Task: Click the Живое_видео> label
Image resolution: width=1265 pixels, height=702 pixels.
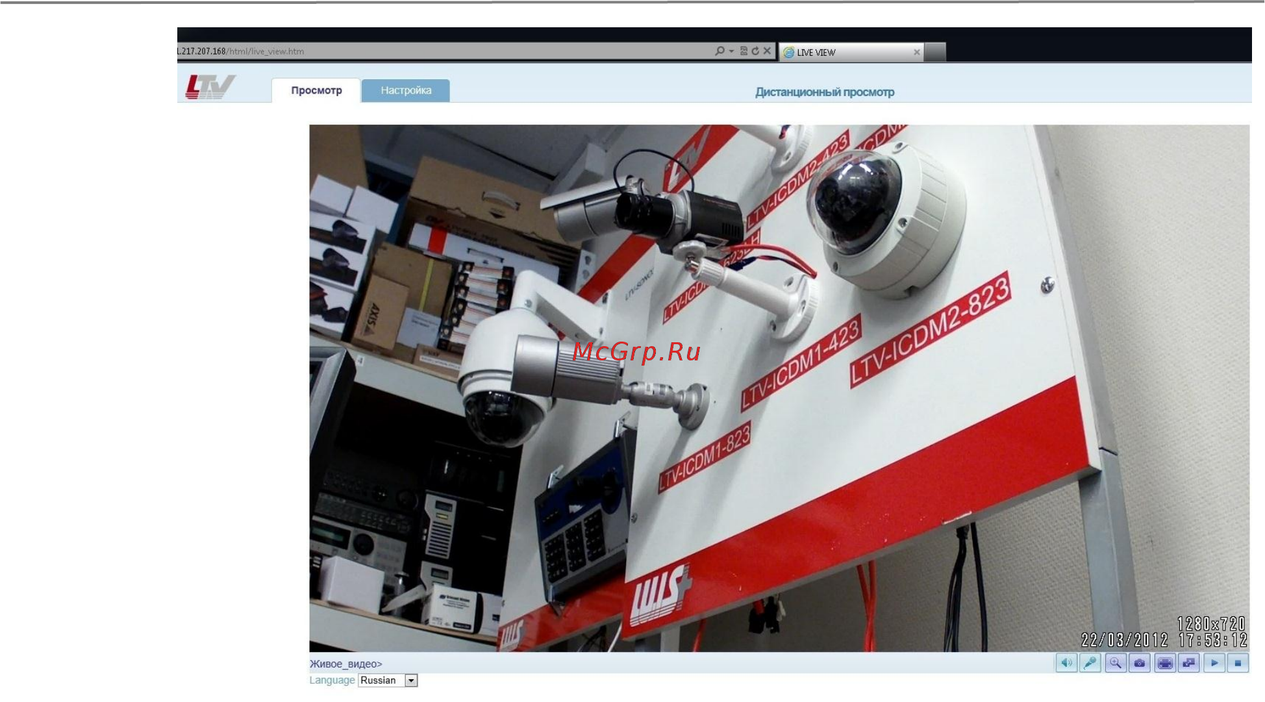Action: (x=346, y=664)
